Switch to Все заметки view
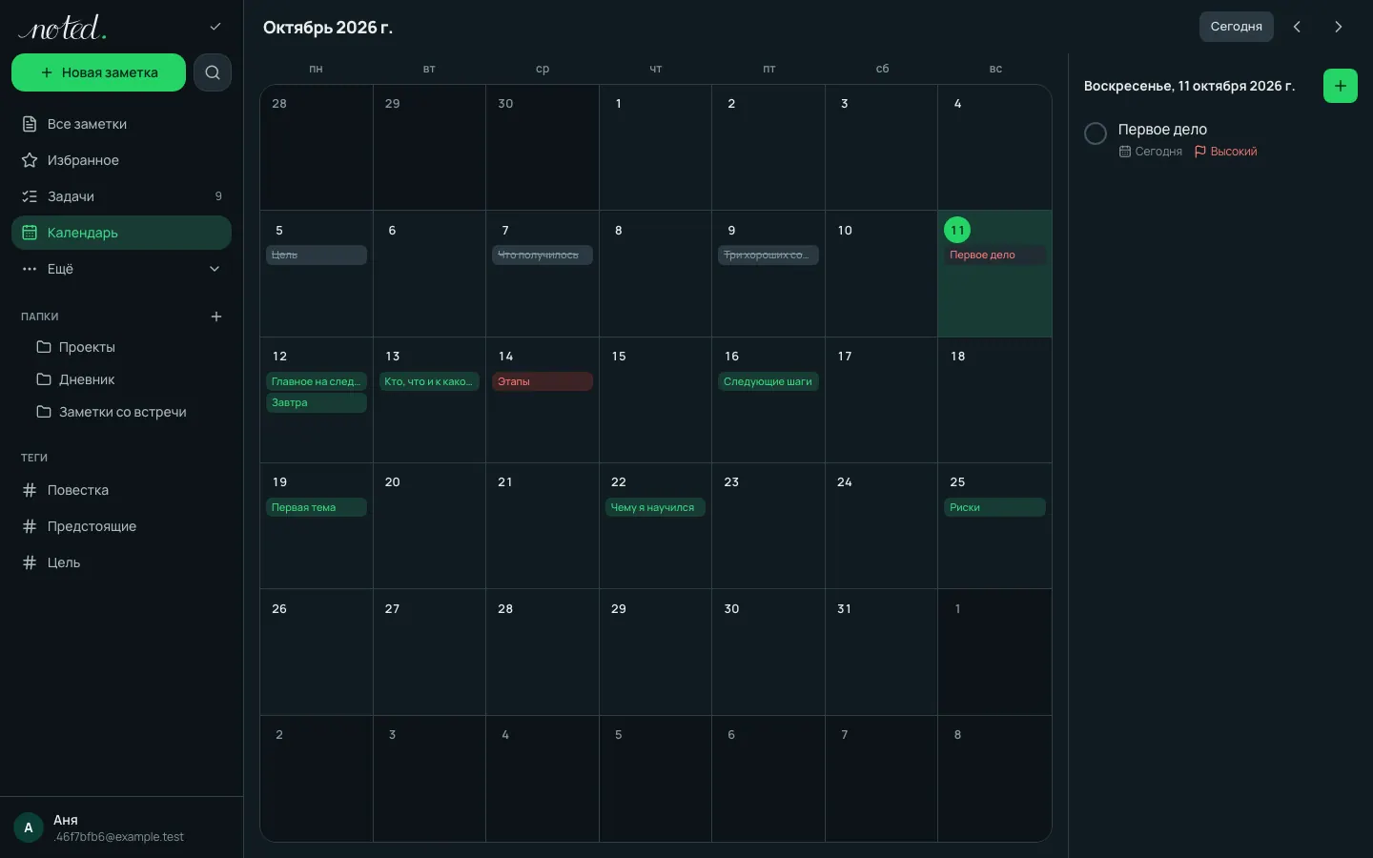The height and width of the screenshot is (858, 1373). tap(121, 124)
